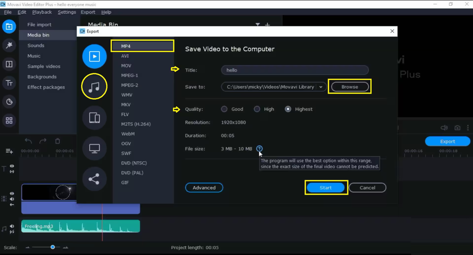
Task: Open the Help menu
Action: point(106,12)
